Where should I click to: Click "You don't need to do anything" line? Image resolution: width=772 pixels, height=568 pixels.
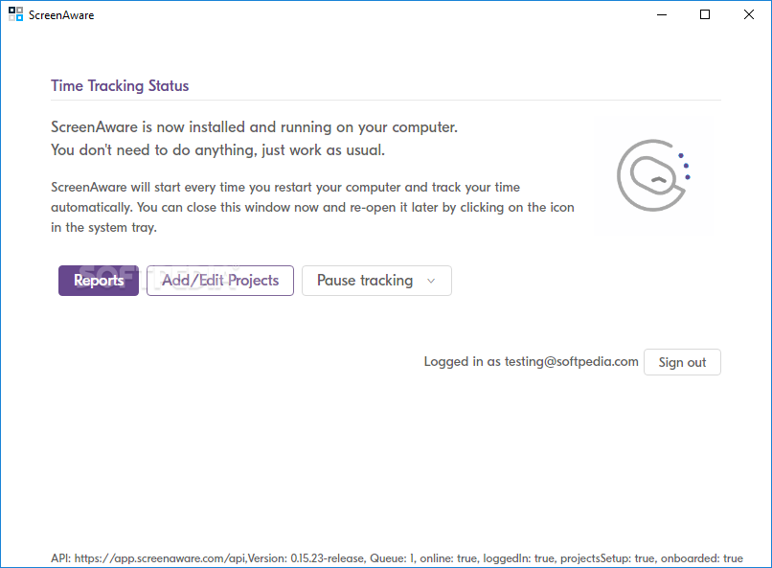217,150
